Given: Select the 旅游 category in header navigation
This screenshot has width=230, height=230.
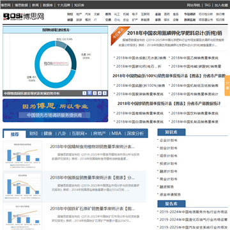Looking at the screenshot, I should [79, 20].
